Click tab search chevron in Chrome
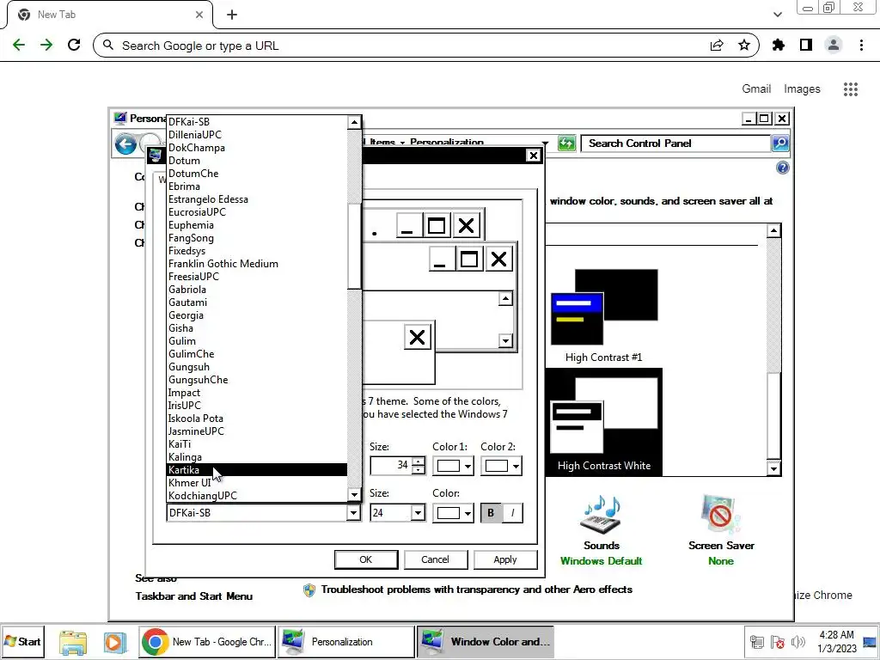This screenshot has height=660, width=880. pos(777,15)
